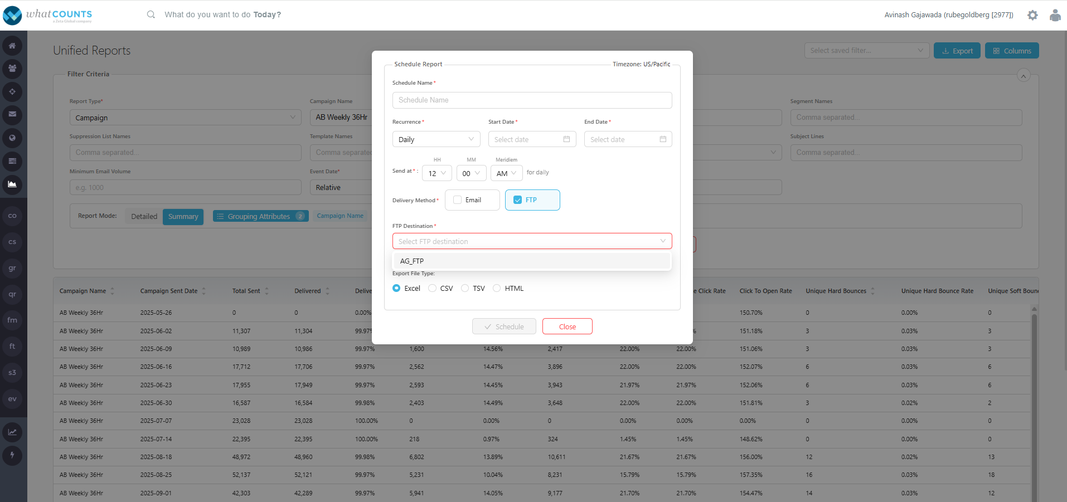1067x502 pixels.
Task: Select the CSV export file type
Action: (432, 288)
